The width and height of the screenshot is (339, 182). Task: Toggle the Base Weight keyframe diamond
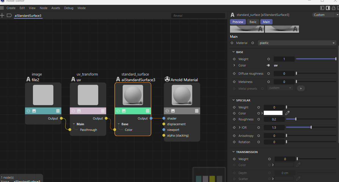pos(234,59)
